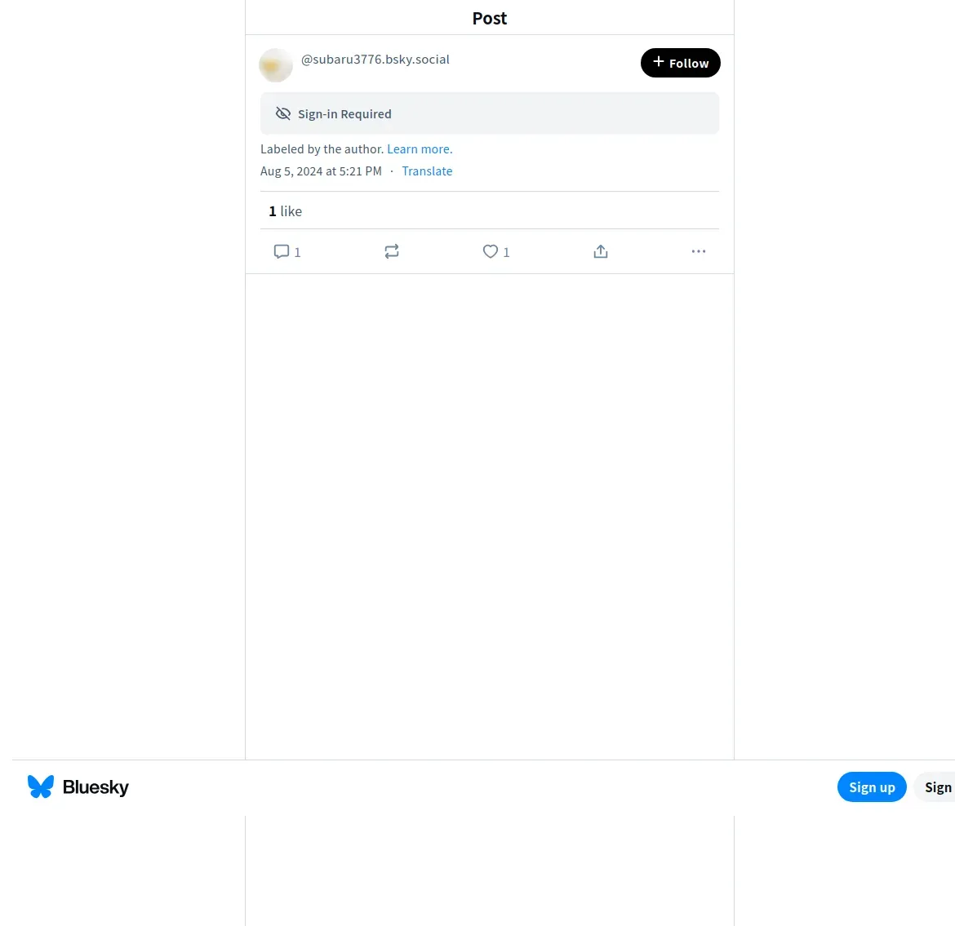Image resolution: width=955 pixels, height=926 pixels.
Task: Click the Sign-in Required banner
Action: coord(490,113)
